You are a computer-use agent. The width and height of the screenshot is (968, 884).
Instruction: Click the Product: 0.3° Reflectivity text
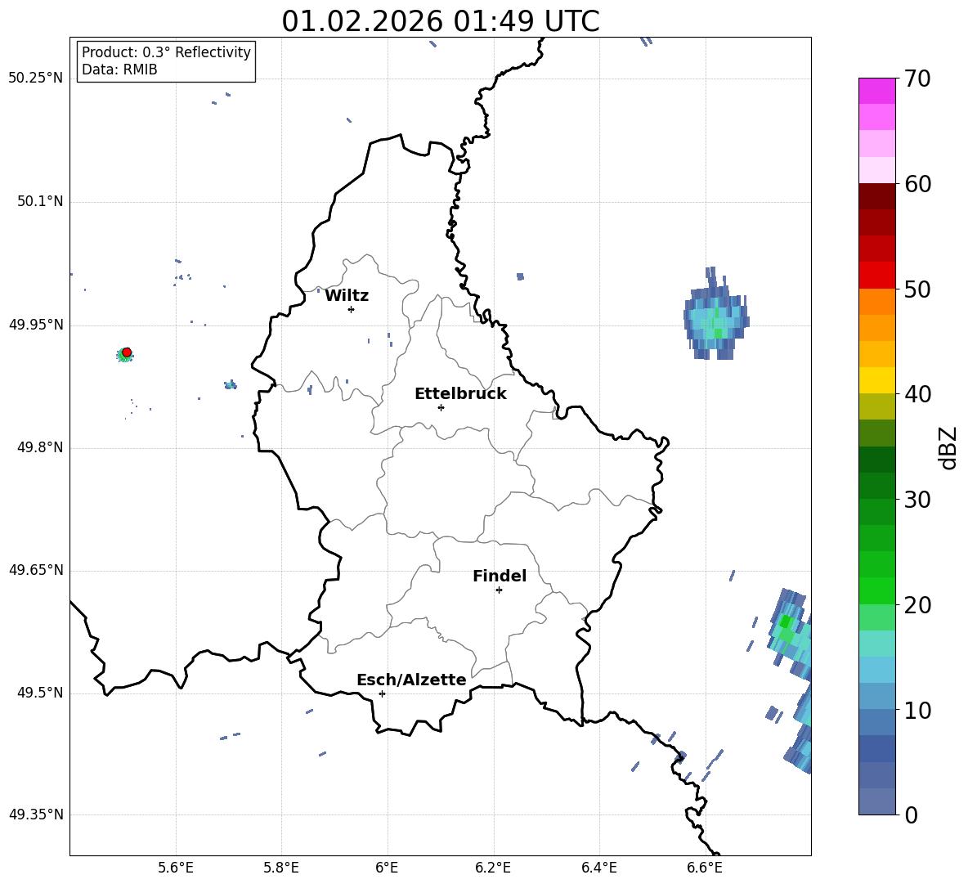coord(166,52)
